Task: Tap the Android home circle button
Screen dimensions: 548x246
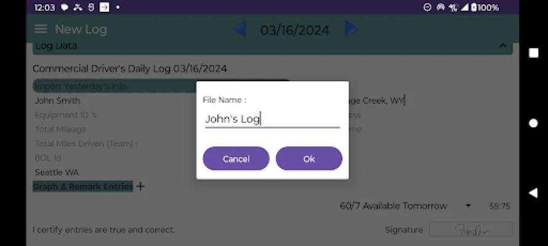Action: click(x=533, y=123)
